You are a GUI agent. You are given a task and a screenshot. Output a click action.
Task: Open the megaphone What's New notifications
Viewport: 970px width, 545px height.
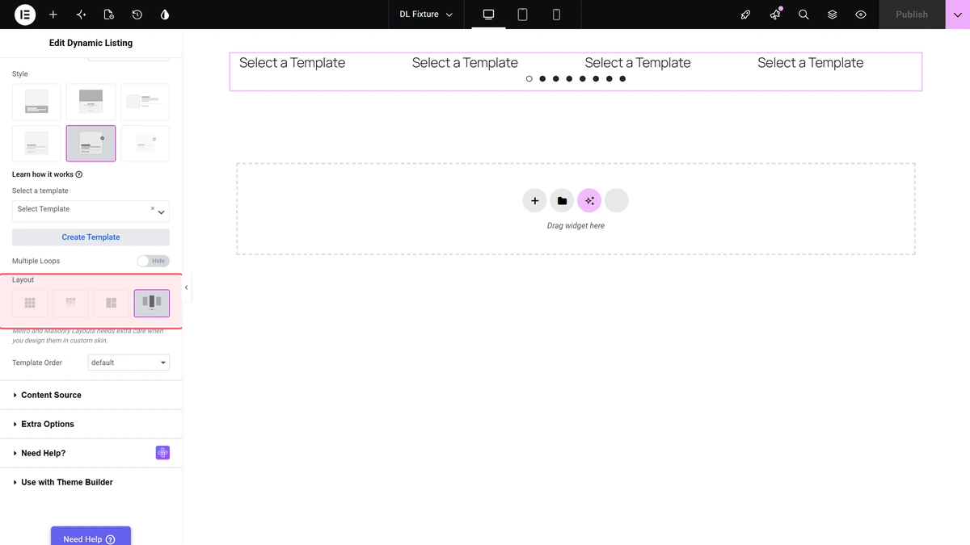click(x=775, y=15)
